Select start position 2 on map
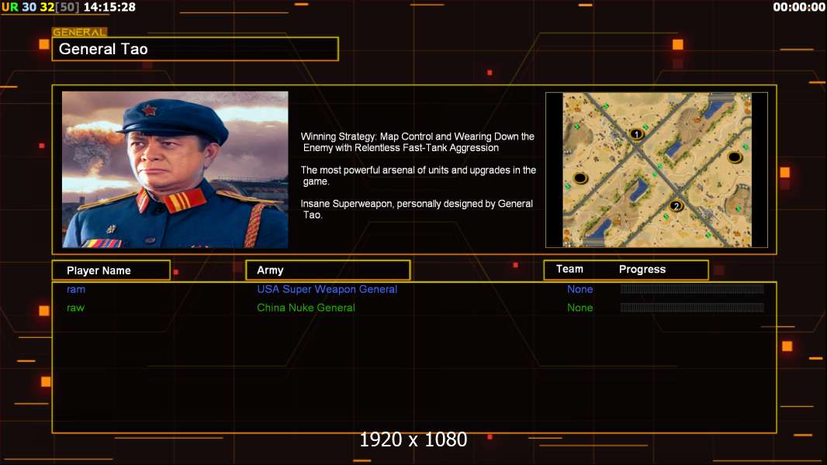Viewport: 827px width, 465px height. pos(676,206)
